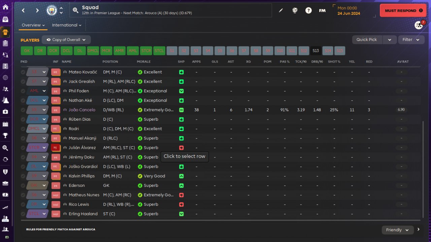Tick the selection circle for João Cancelo
This screenshot has height=242, width=431.
click(x=23, y=110)
